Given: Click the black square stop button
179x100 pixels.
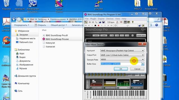Looking at the screenshot, I should [x=95, y=26].
